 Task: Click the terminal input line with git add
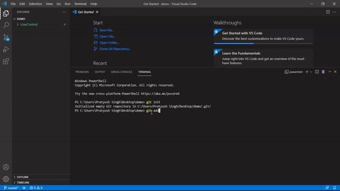[x=117, y=111]
